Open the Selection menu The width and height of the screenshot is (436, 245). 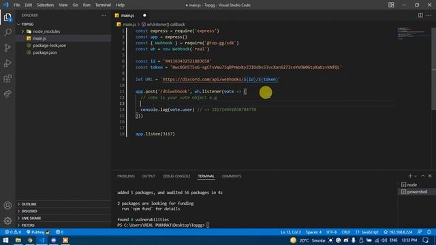(x=46, y=5)
